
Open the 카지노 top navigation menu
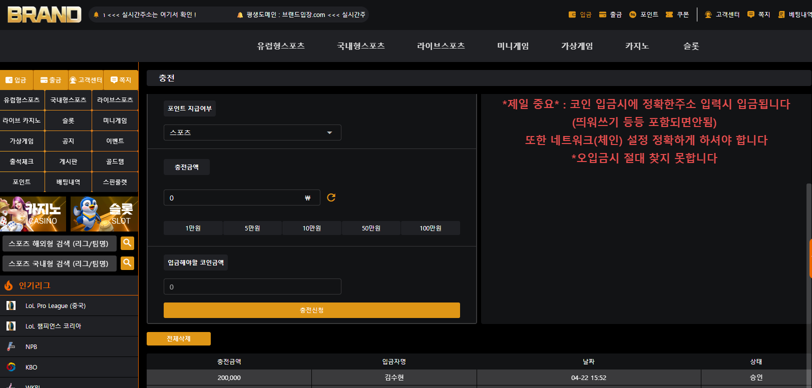[x=637, y=46]
